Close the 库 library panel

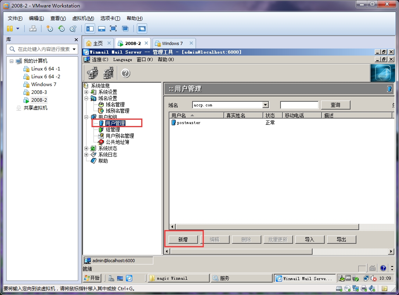[76, 40]
